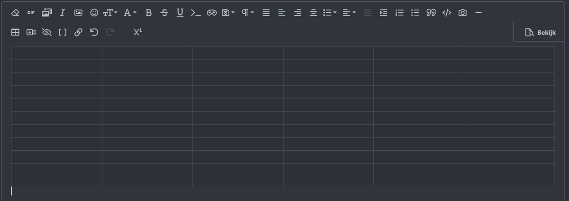Undo the last edit
This screenshot has height=201, width=569.
tap(94, 32)
